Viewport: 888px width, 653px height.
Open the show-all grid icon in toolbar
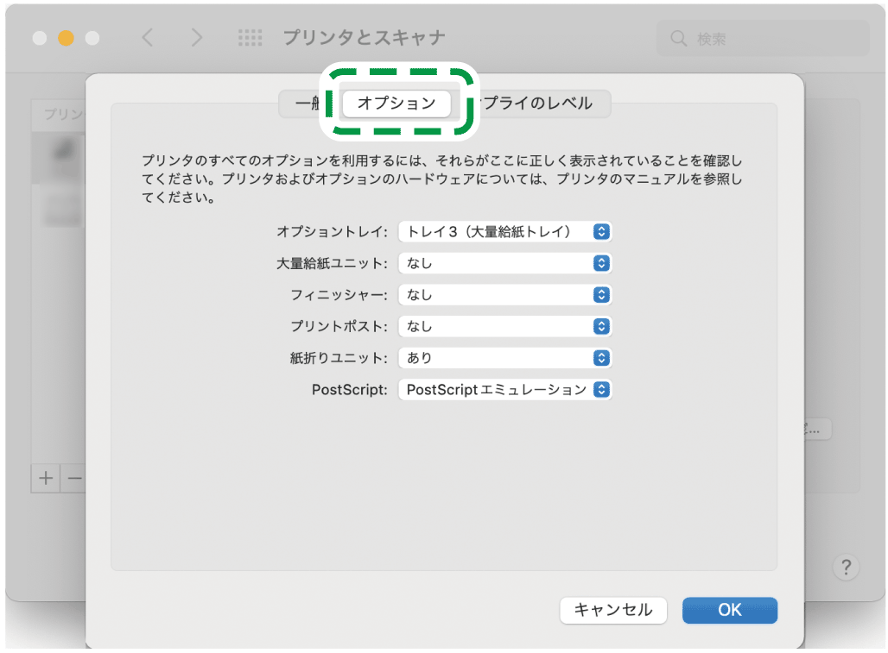click(x=250, y=37)
